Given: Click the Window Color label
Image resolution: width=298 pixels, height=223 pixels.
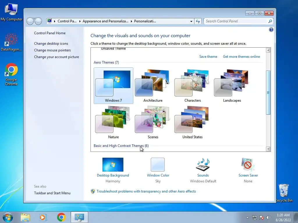Looking at the screenshot, I should pos(158,175).
